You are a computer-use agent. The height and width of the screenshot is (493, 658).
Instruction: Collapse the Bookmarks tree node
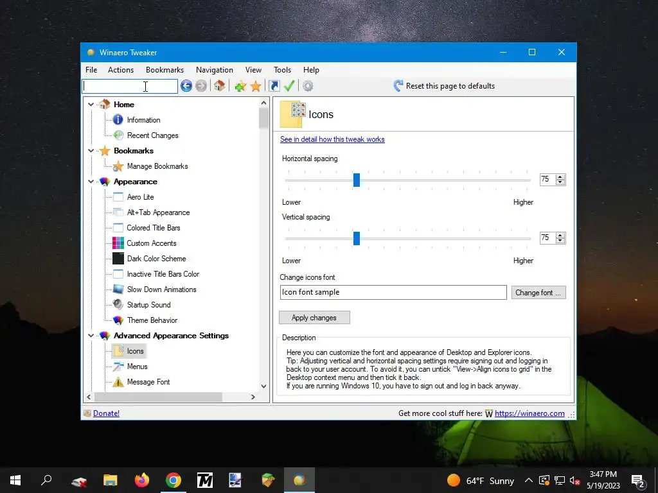point(91,150)
